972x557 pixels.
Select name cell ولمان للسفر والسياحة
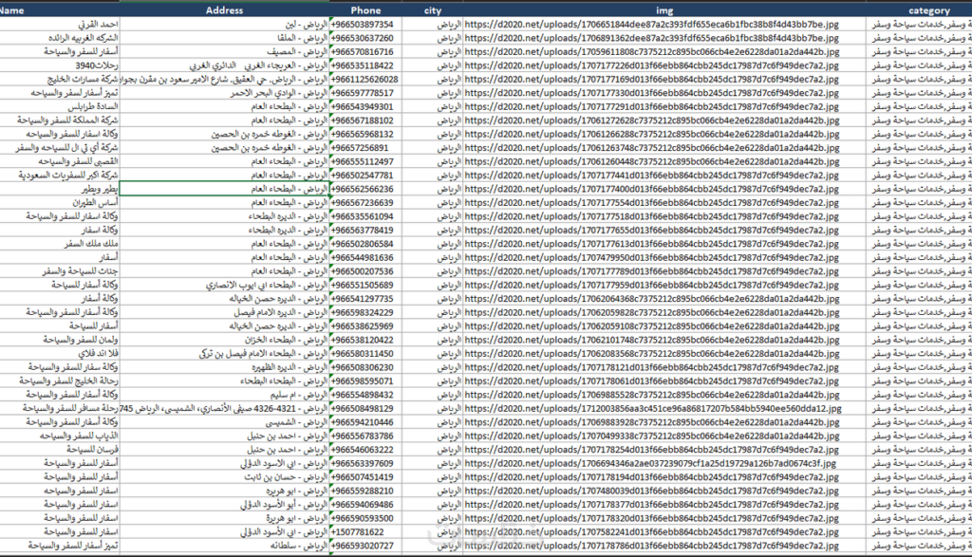coord(60,340)
